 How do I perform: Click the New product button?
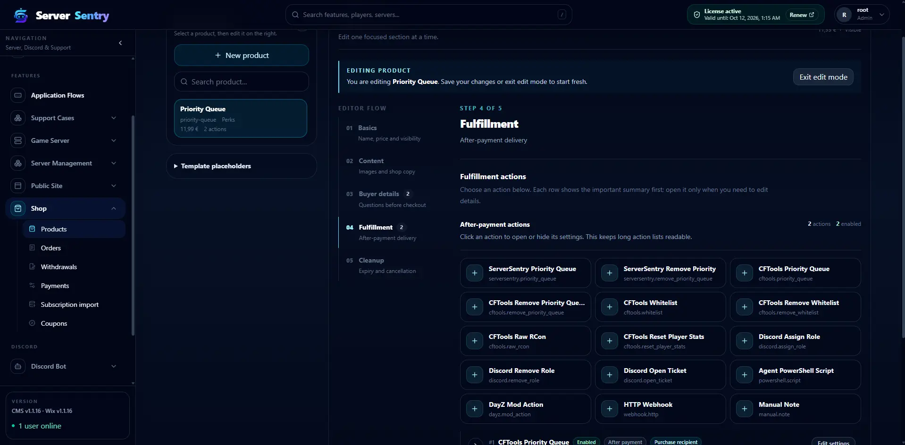point(242,55)
